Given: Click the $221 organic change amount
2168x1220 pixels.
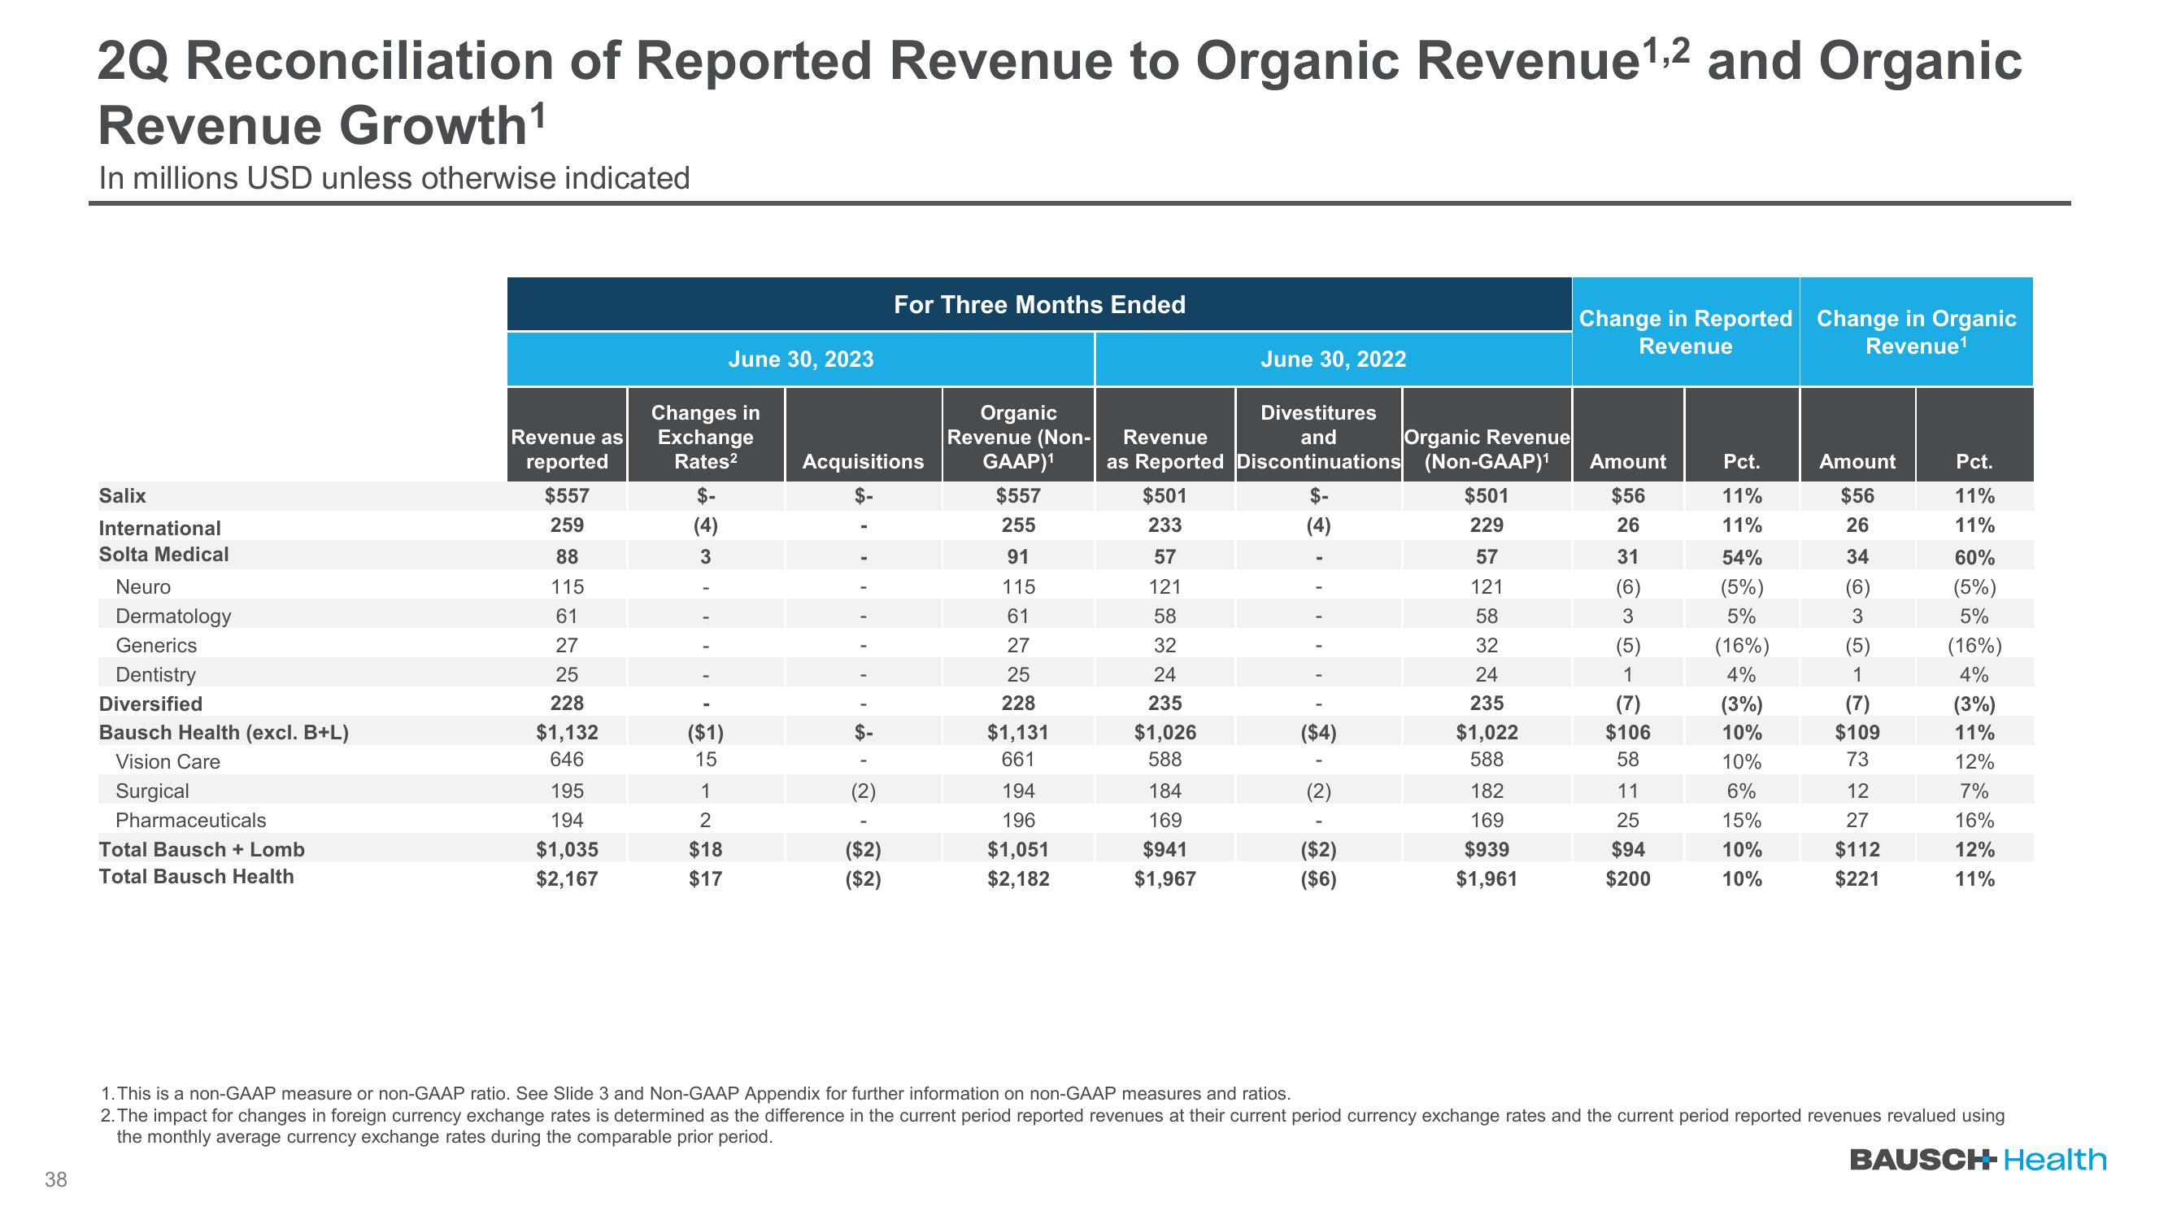Looking at the screenshot, I should pos(1857,879).
